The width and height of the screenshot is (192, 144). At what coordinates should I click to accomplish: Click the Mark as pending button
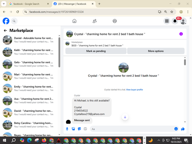click(x=96, y=51)
